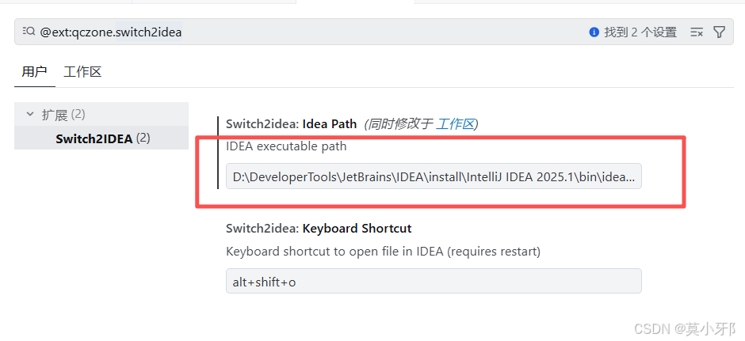Image resolution: width=745 pixels, height=341 pixels.
Task: Click the IDEA executable path description
Action: click(286, 146)
